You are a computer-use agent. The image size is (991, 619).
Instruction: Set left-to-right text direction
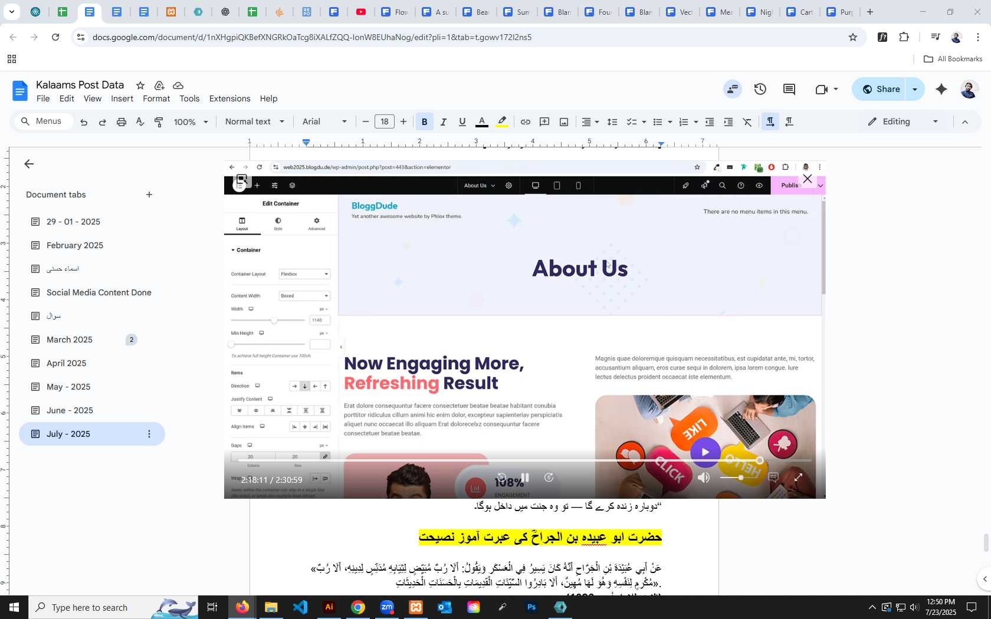pos(770,122)
